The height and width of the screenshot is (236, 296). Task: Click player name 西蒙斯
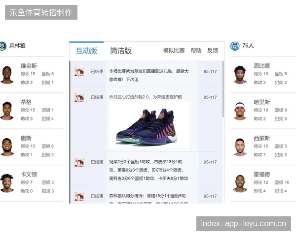262,138
